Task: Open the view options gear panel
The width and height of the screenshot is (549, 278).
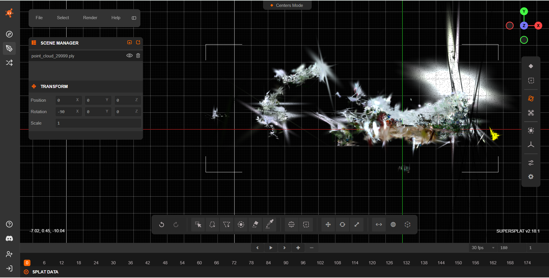Action: pos(531,177)
